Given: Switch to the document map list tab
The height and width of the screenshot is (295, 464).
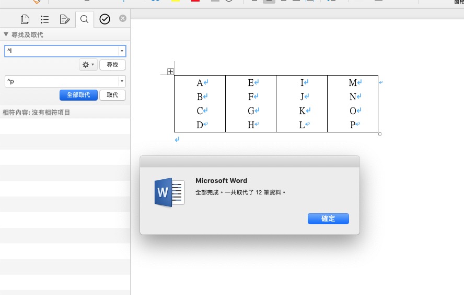Looking at the screenshot, I should coord(44,20).
